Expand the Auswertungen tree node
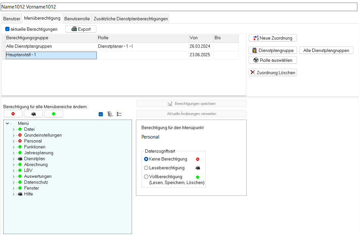Image resolution: width=359 pixels, height=235 pixels. 13,176
